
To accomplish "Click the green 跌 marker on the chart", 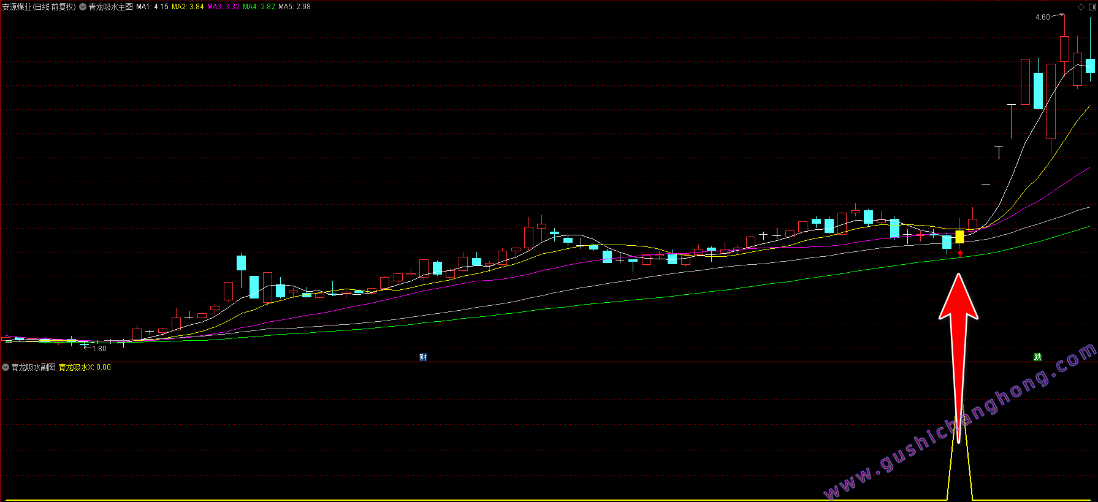I will tap(1038, 357).
